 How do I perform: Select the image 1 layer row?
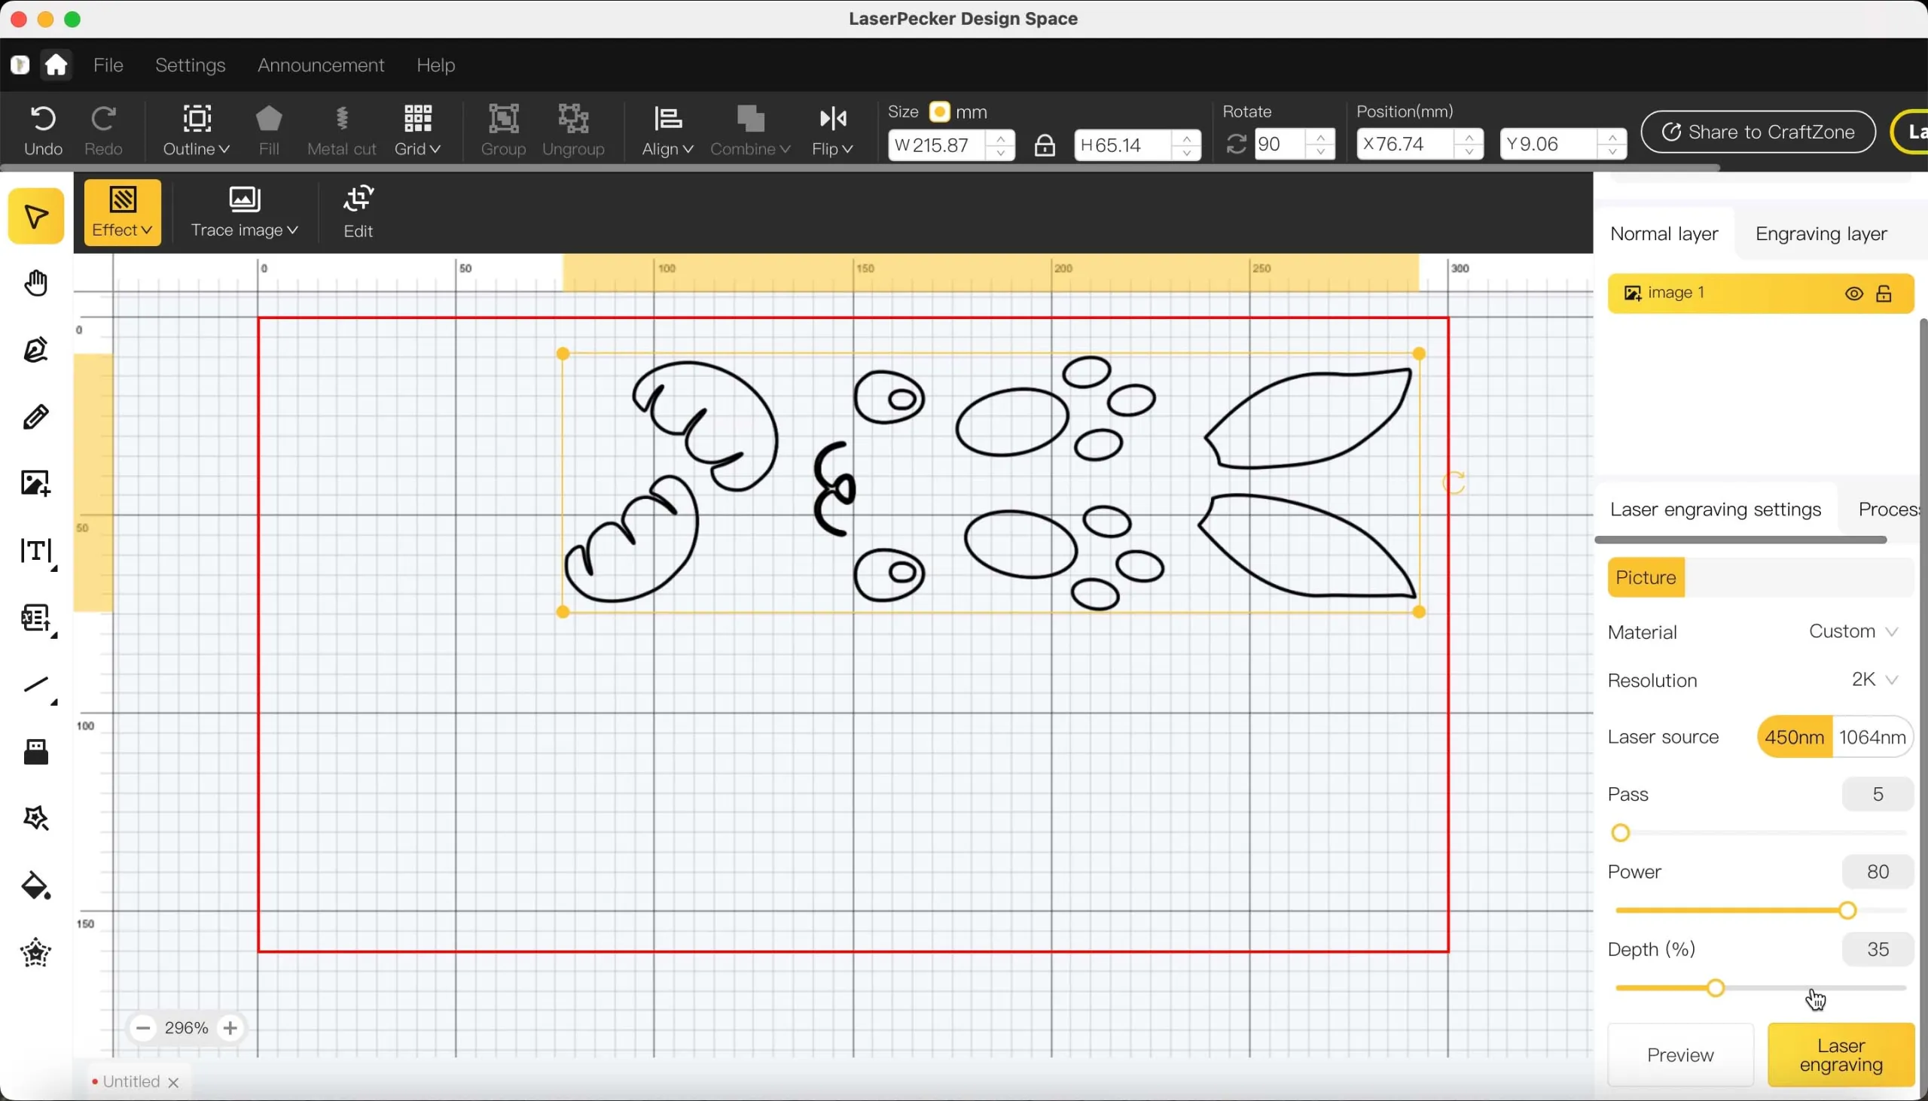coord(1761,293)
